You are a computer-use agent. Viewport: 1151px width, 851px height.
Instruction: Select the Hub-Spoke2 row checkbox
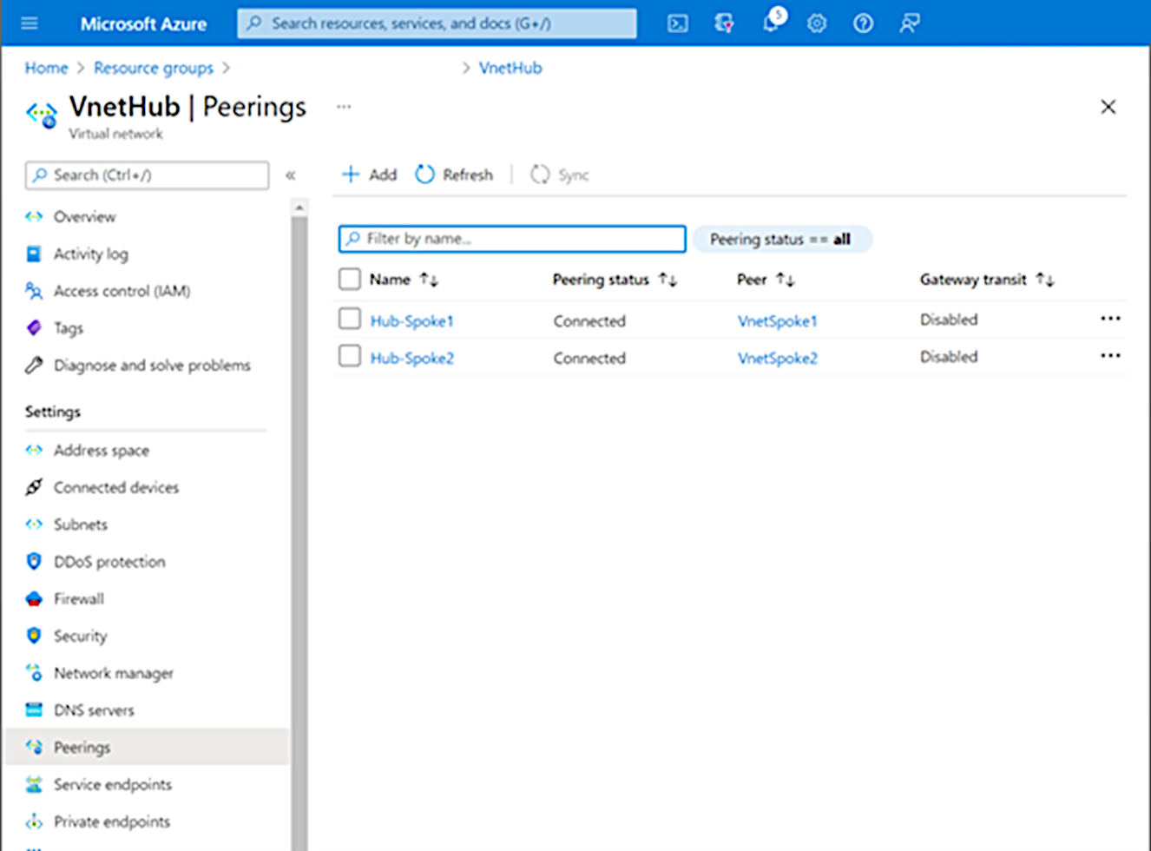[x=350, y=356]
